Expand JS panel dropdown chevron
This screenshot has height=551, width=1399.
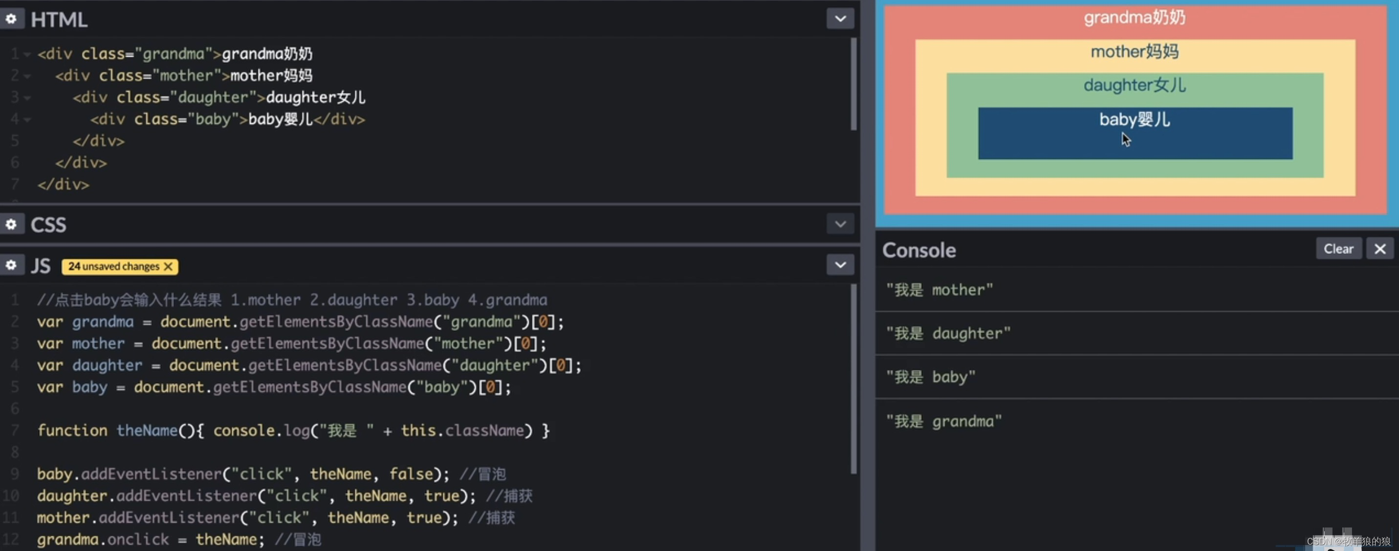(840, 265)
